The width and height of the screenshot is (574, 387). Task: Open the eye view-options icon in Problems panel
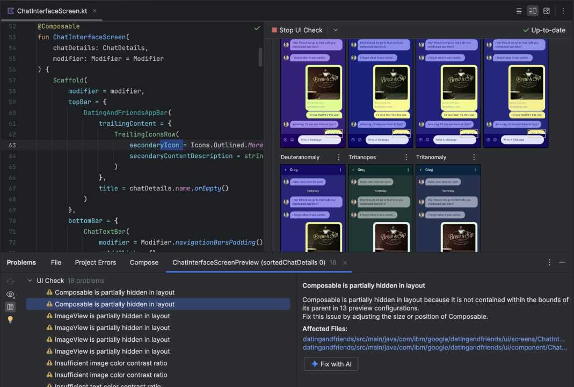point(10,294)
